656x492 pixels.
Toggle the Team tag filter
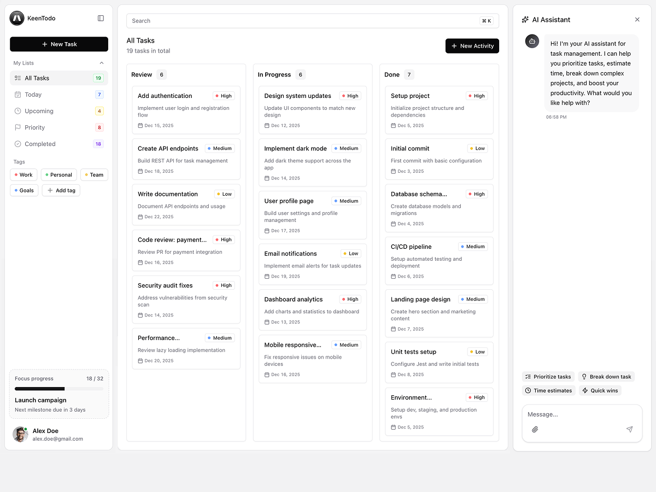(x=93, y=175)
